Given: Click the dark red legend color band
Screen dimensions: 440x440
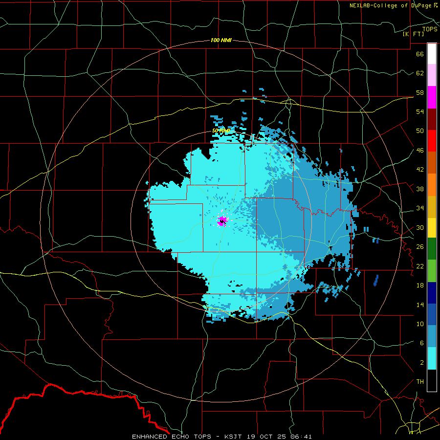Looking at the screenshot, I should [432, 119].
